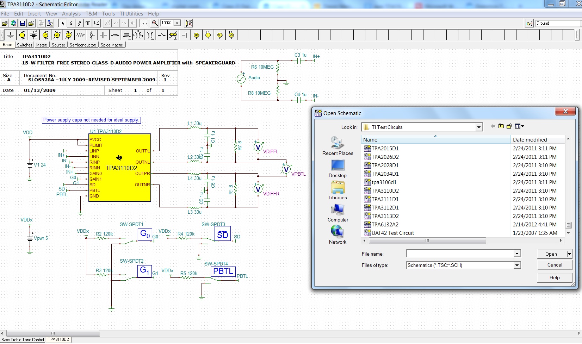Select the UAF42 Test Circuit file
Screen dimensions: 582x344
389,233
